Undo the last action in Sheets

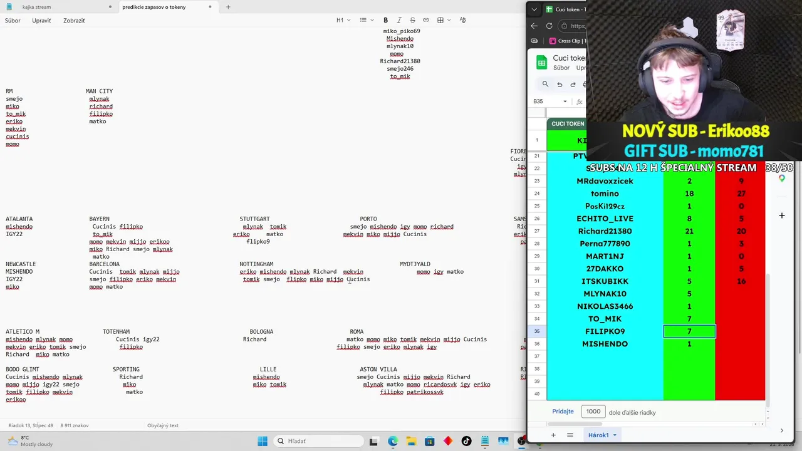click(560, 84)
